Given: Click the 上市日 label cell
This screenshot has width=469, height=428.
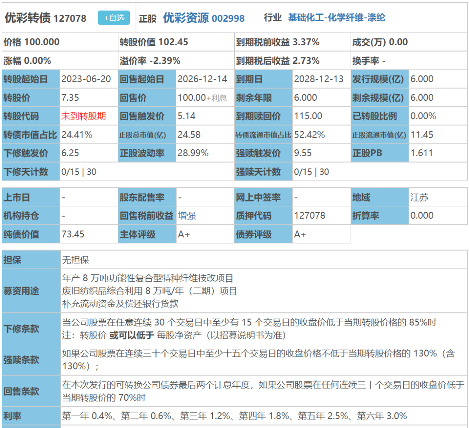Looking at the screenshot, I should point(31,197).
